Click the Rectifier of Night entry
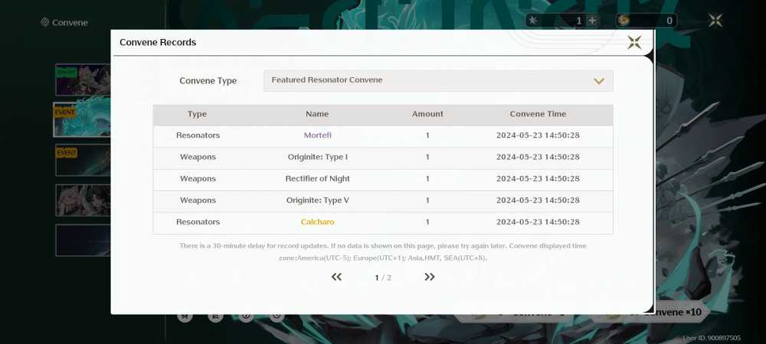 (318, 179)
